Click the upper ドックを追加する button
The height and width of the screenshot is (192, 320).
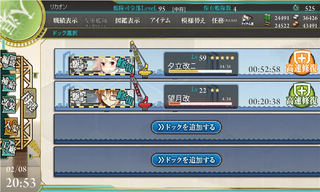[x=186, y=127]
